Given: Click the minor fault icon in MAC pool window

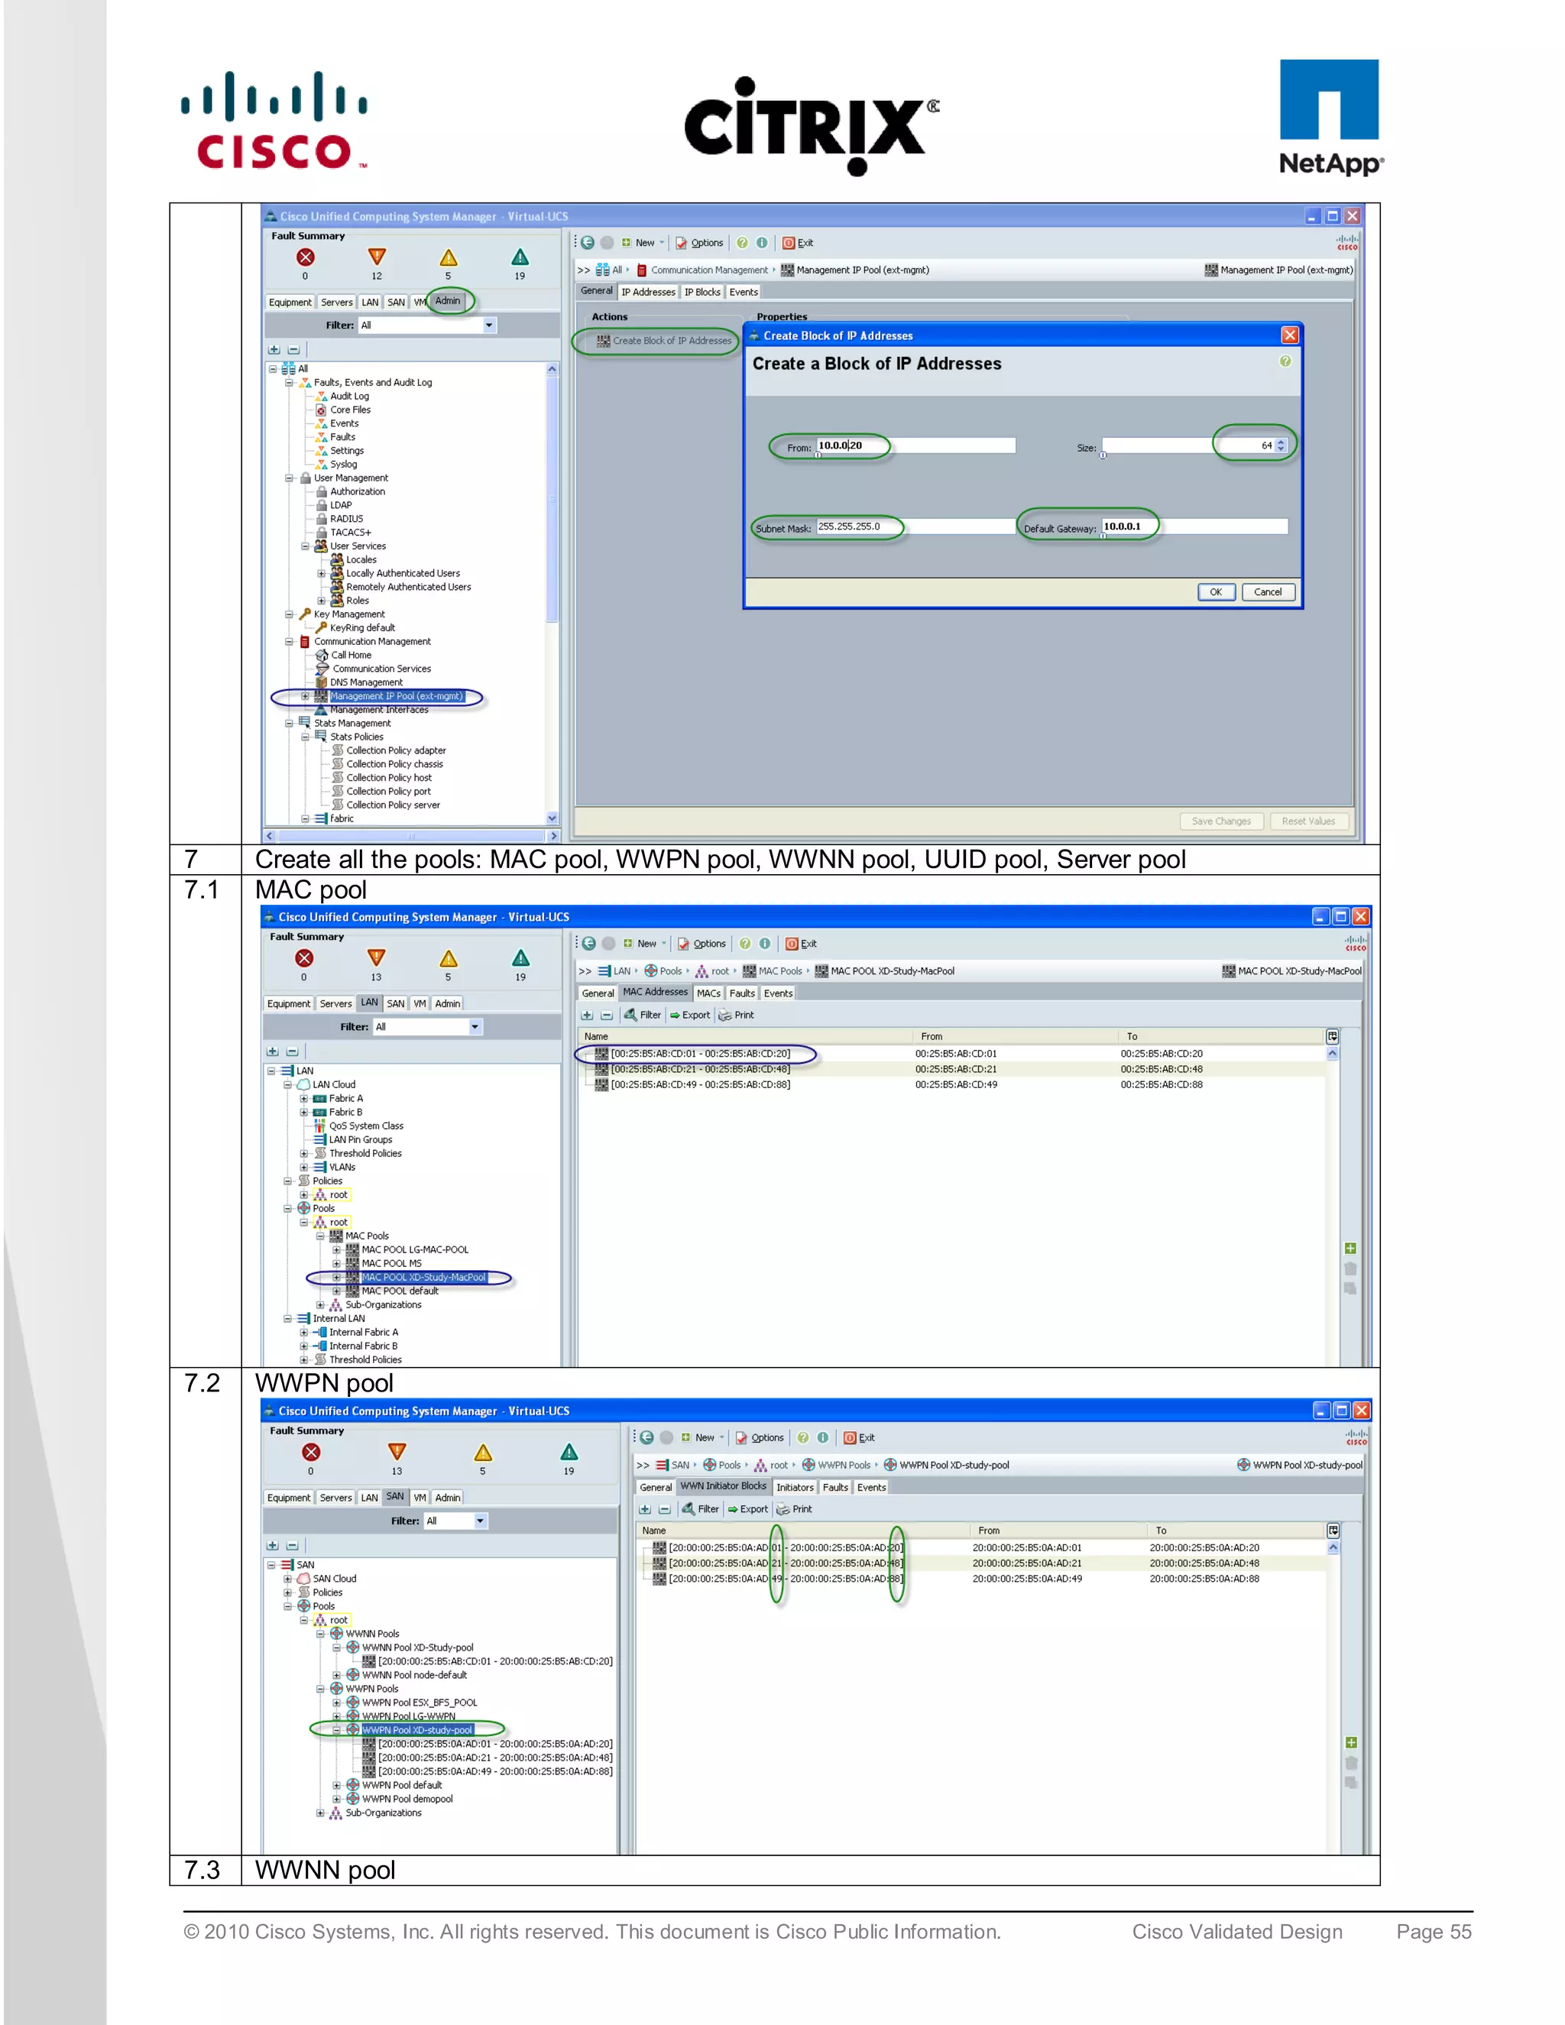Looking at the screenshot, I should (x=449, y=959).
